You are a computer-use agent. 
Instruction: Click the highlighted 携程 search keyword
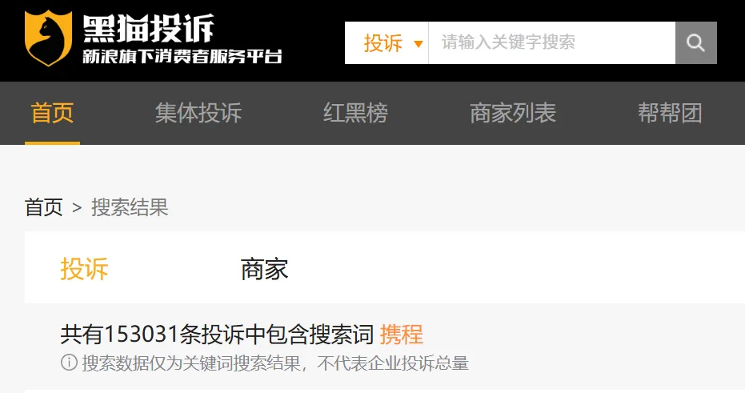[402, 334]
